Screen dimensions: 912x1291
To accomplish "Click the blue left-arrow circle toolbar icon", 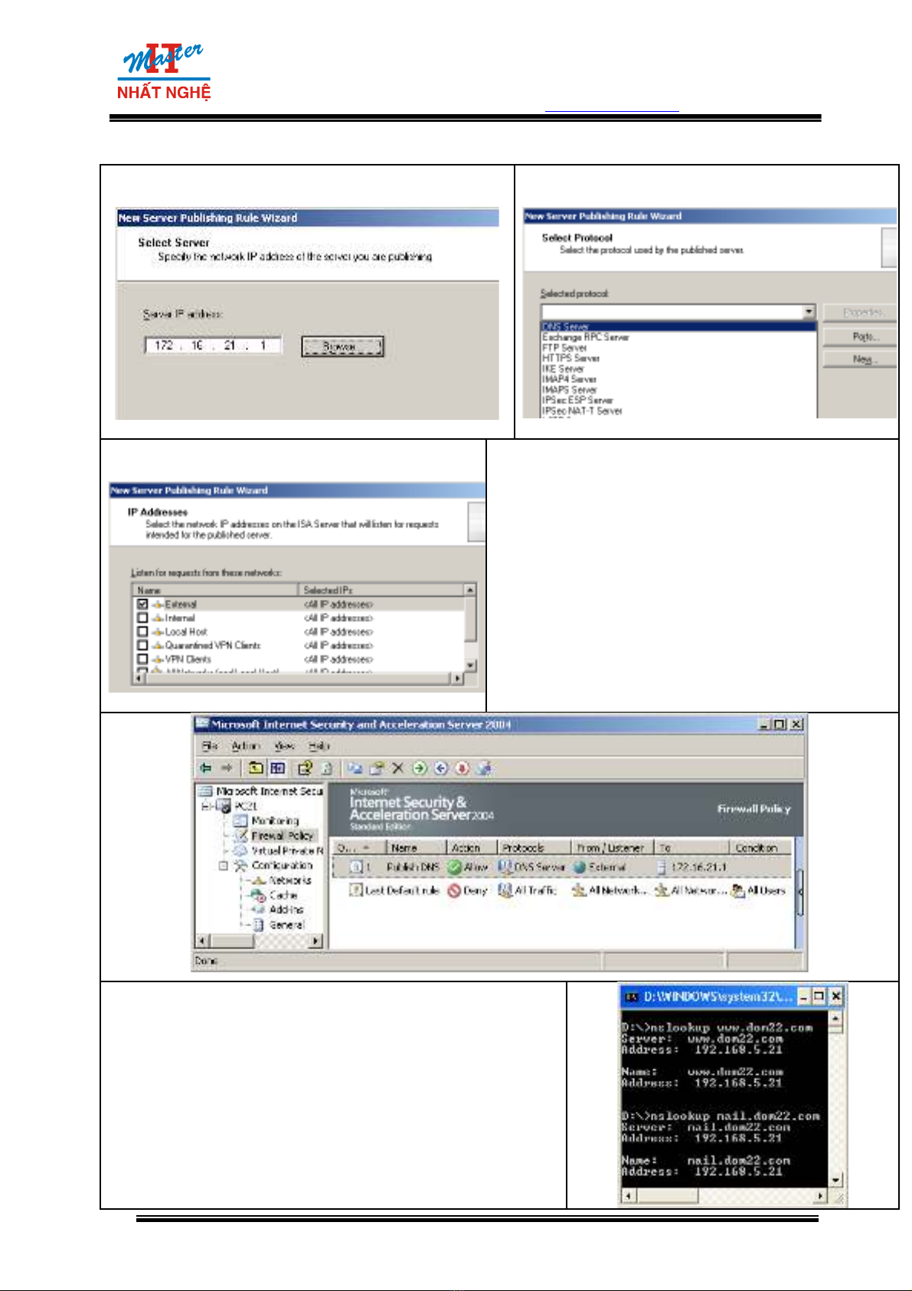I will (440, 768).
